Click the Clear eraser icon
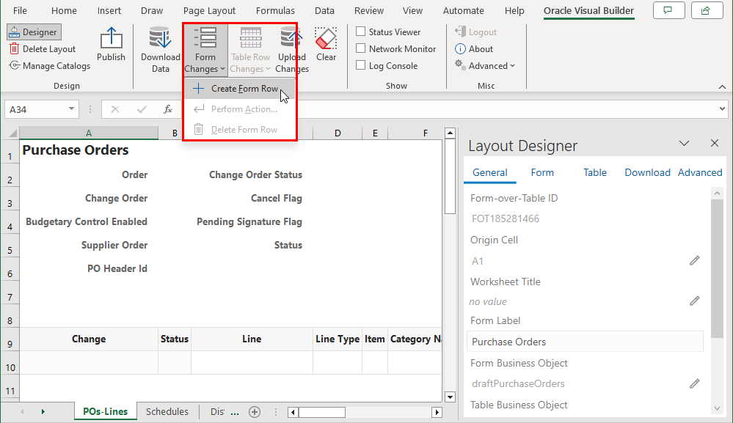Image resolution: width=733 pixels, height=423 pixels. 326,38
